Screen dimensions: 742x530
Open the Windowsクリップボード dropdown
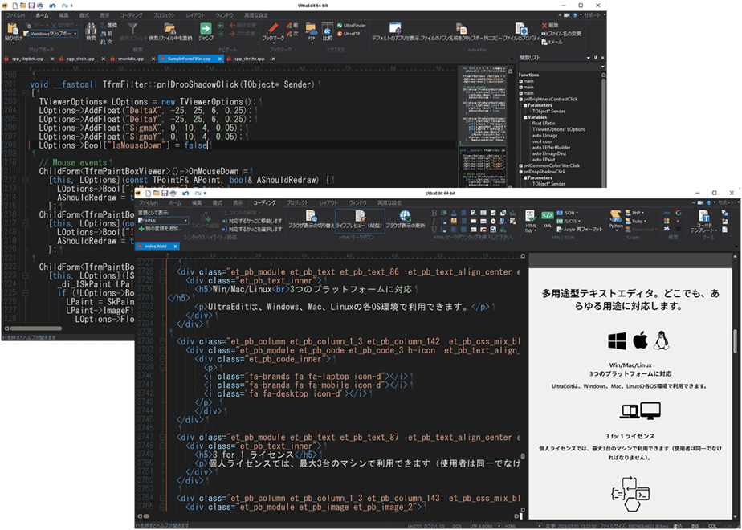75,34
